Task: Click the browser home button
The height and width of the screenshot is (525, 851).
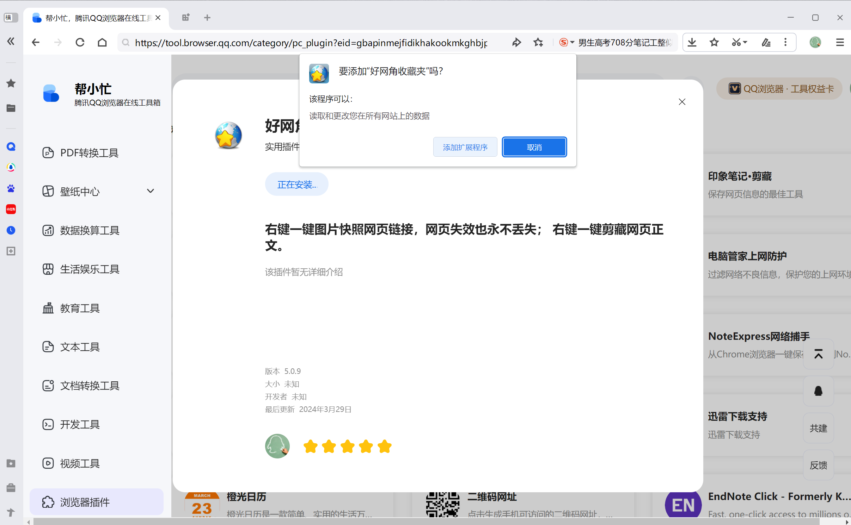Action: pyautogui.click(x=102, y=43)
